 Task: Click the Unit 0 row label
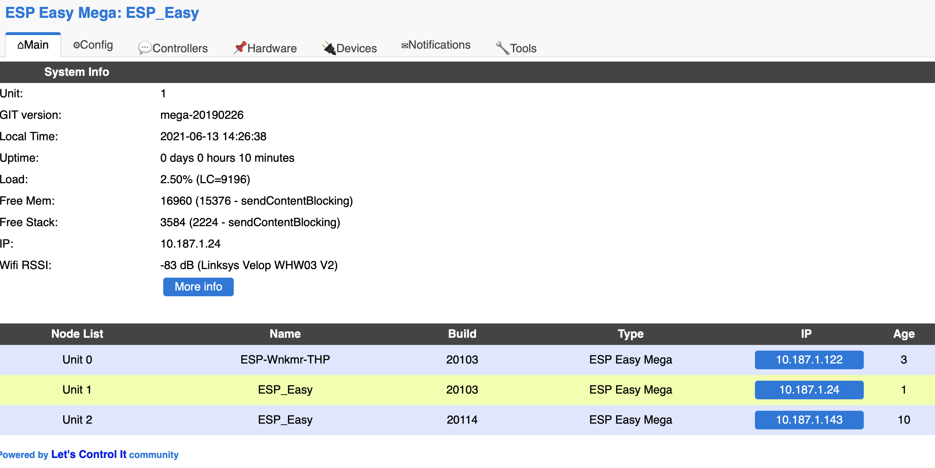(x=77, y=360)
